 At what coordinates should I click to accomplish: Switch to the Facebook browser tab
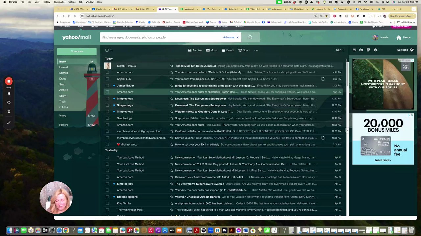363,9
